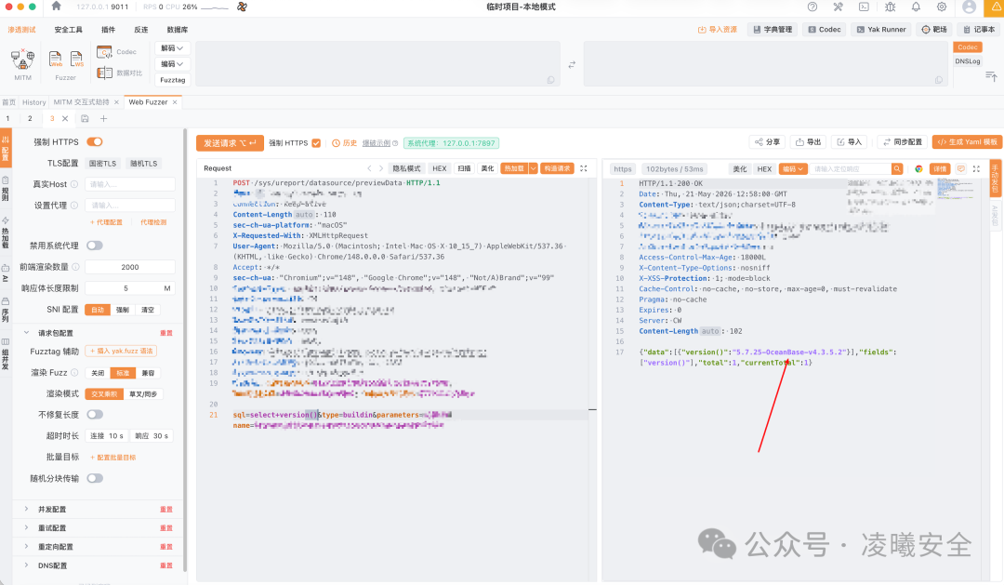Click 导入资源 link
Viewport: 1004px width, 585px height.
tap(717, 30)
